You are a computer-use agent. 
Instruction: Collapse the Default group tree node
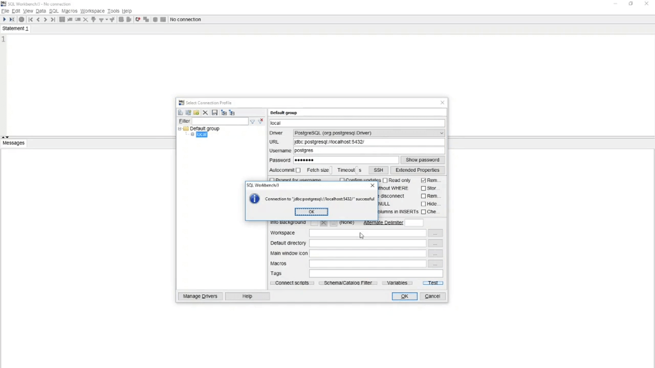tap(180, 129)
